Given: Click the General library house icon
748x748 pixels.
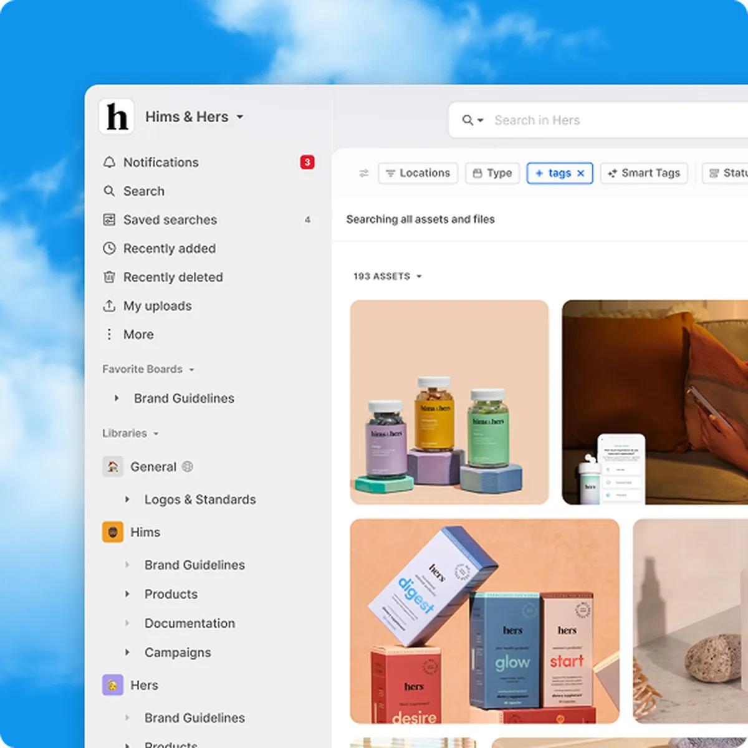Looking at the screenshot, I should click(x=113, y=466).
